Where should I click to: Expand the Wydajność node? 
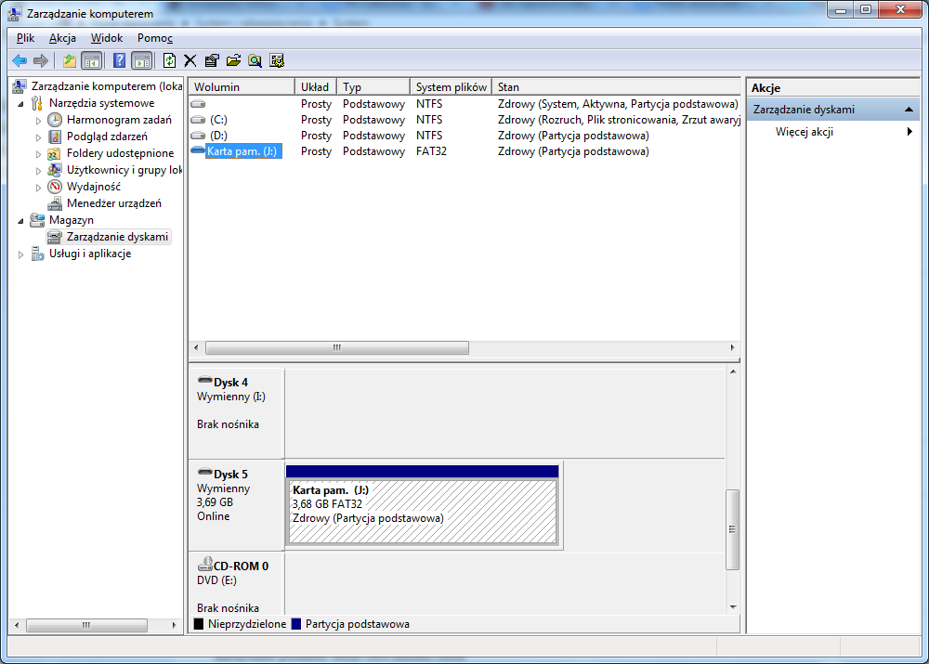[x=38, y=188]
